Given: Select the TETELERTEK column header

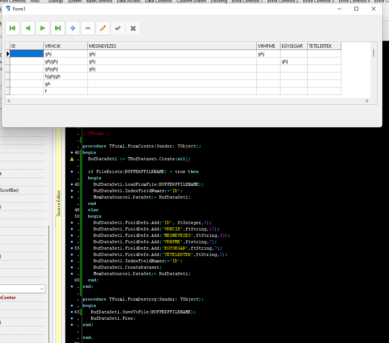Looking at the screenshot, I should (x=324, y=46).
